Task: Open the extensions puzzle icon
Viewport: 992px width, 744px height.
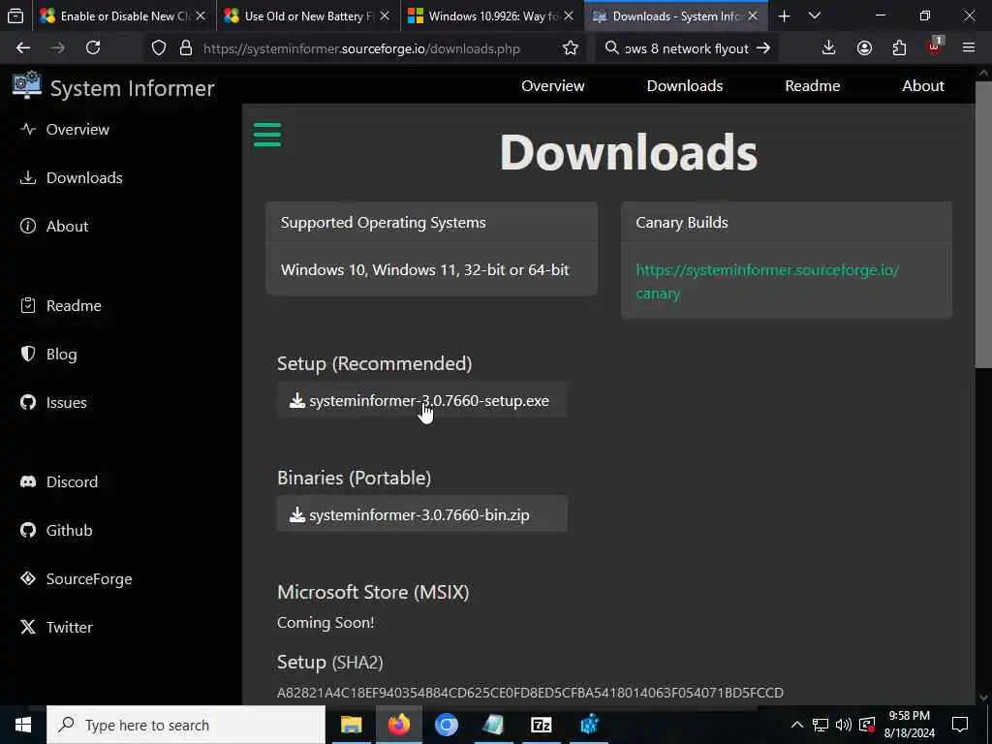Action: [x=899, y=47]
